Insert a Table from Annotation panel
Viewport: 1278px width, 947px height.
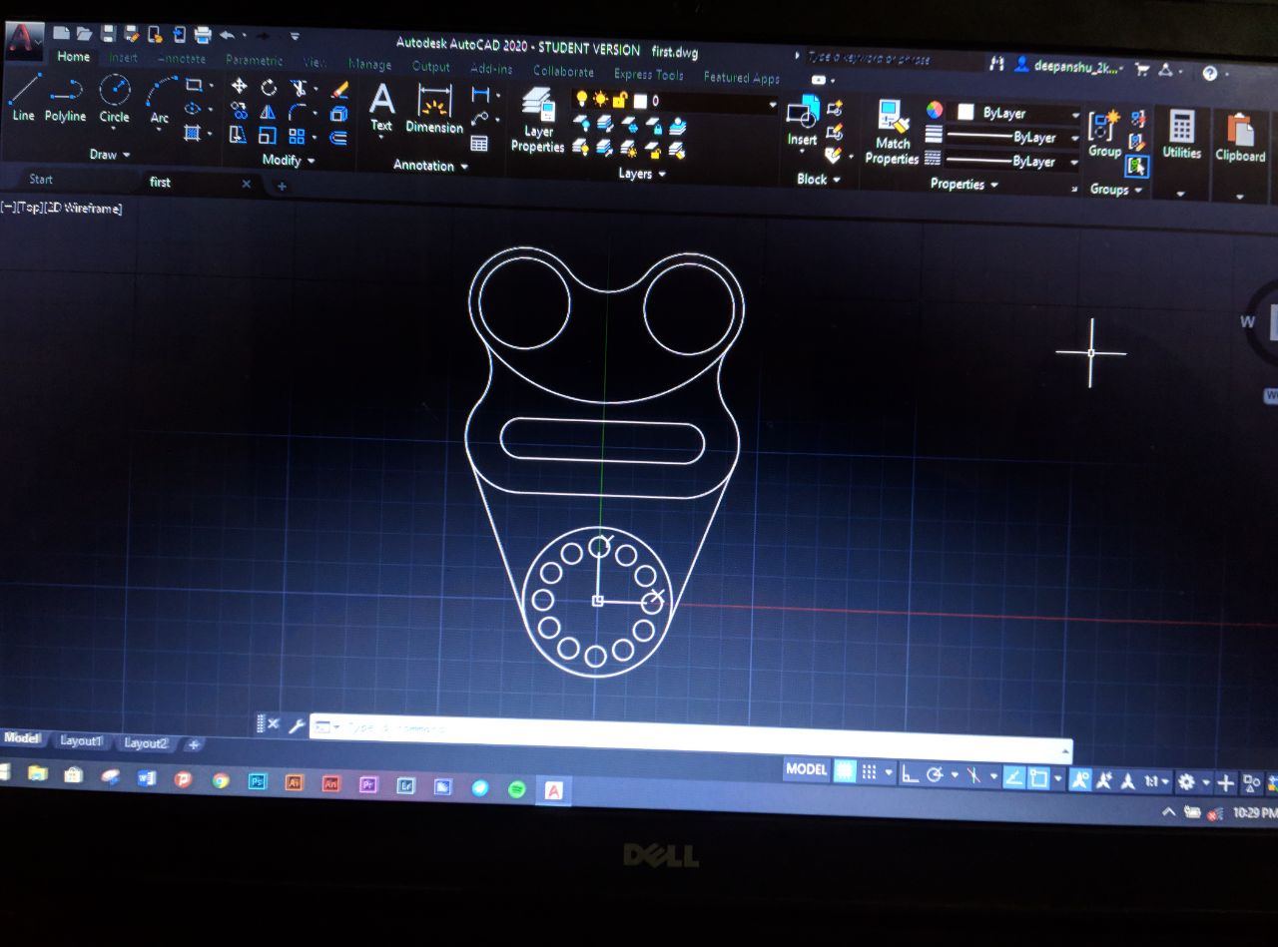pos(479,143)
